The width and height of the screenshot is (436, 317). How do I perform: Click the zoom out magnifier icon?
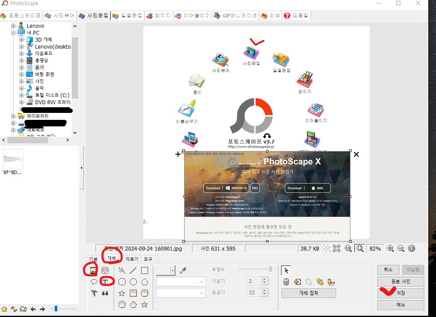pyautogui.click(x=401, y=248)
